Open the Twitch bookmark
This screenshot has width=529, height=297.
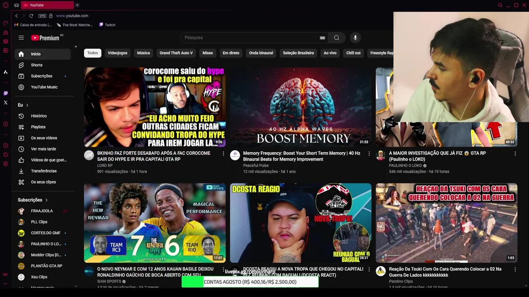point(107,25)
